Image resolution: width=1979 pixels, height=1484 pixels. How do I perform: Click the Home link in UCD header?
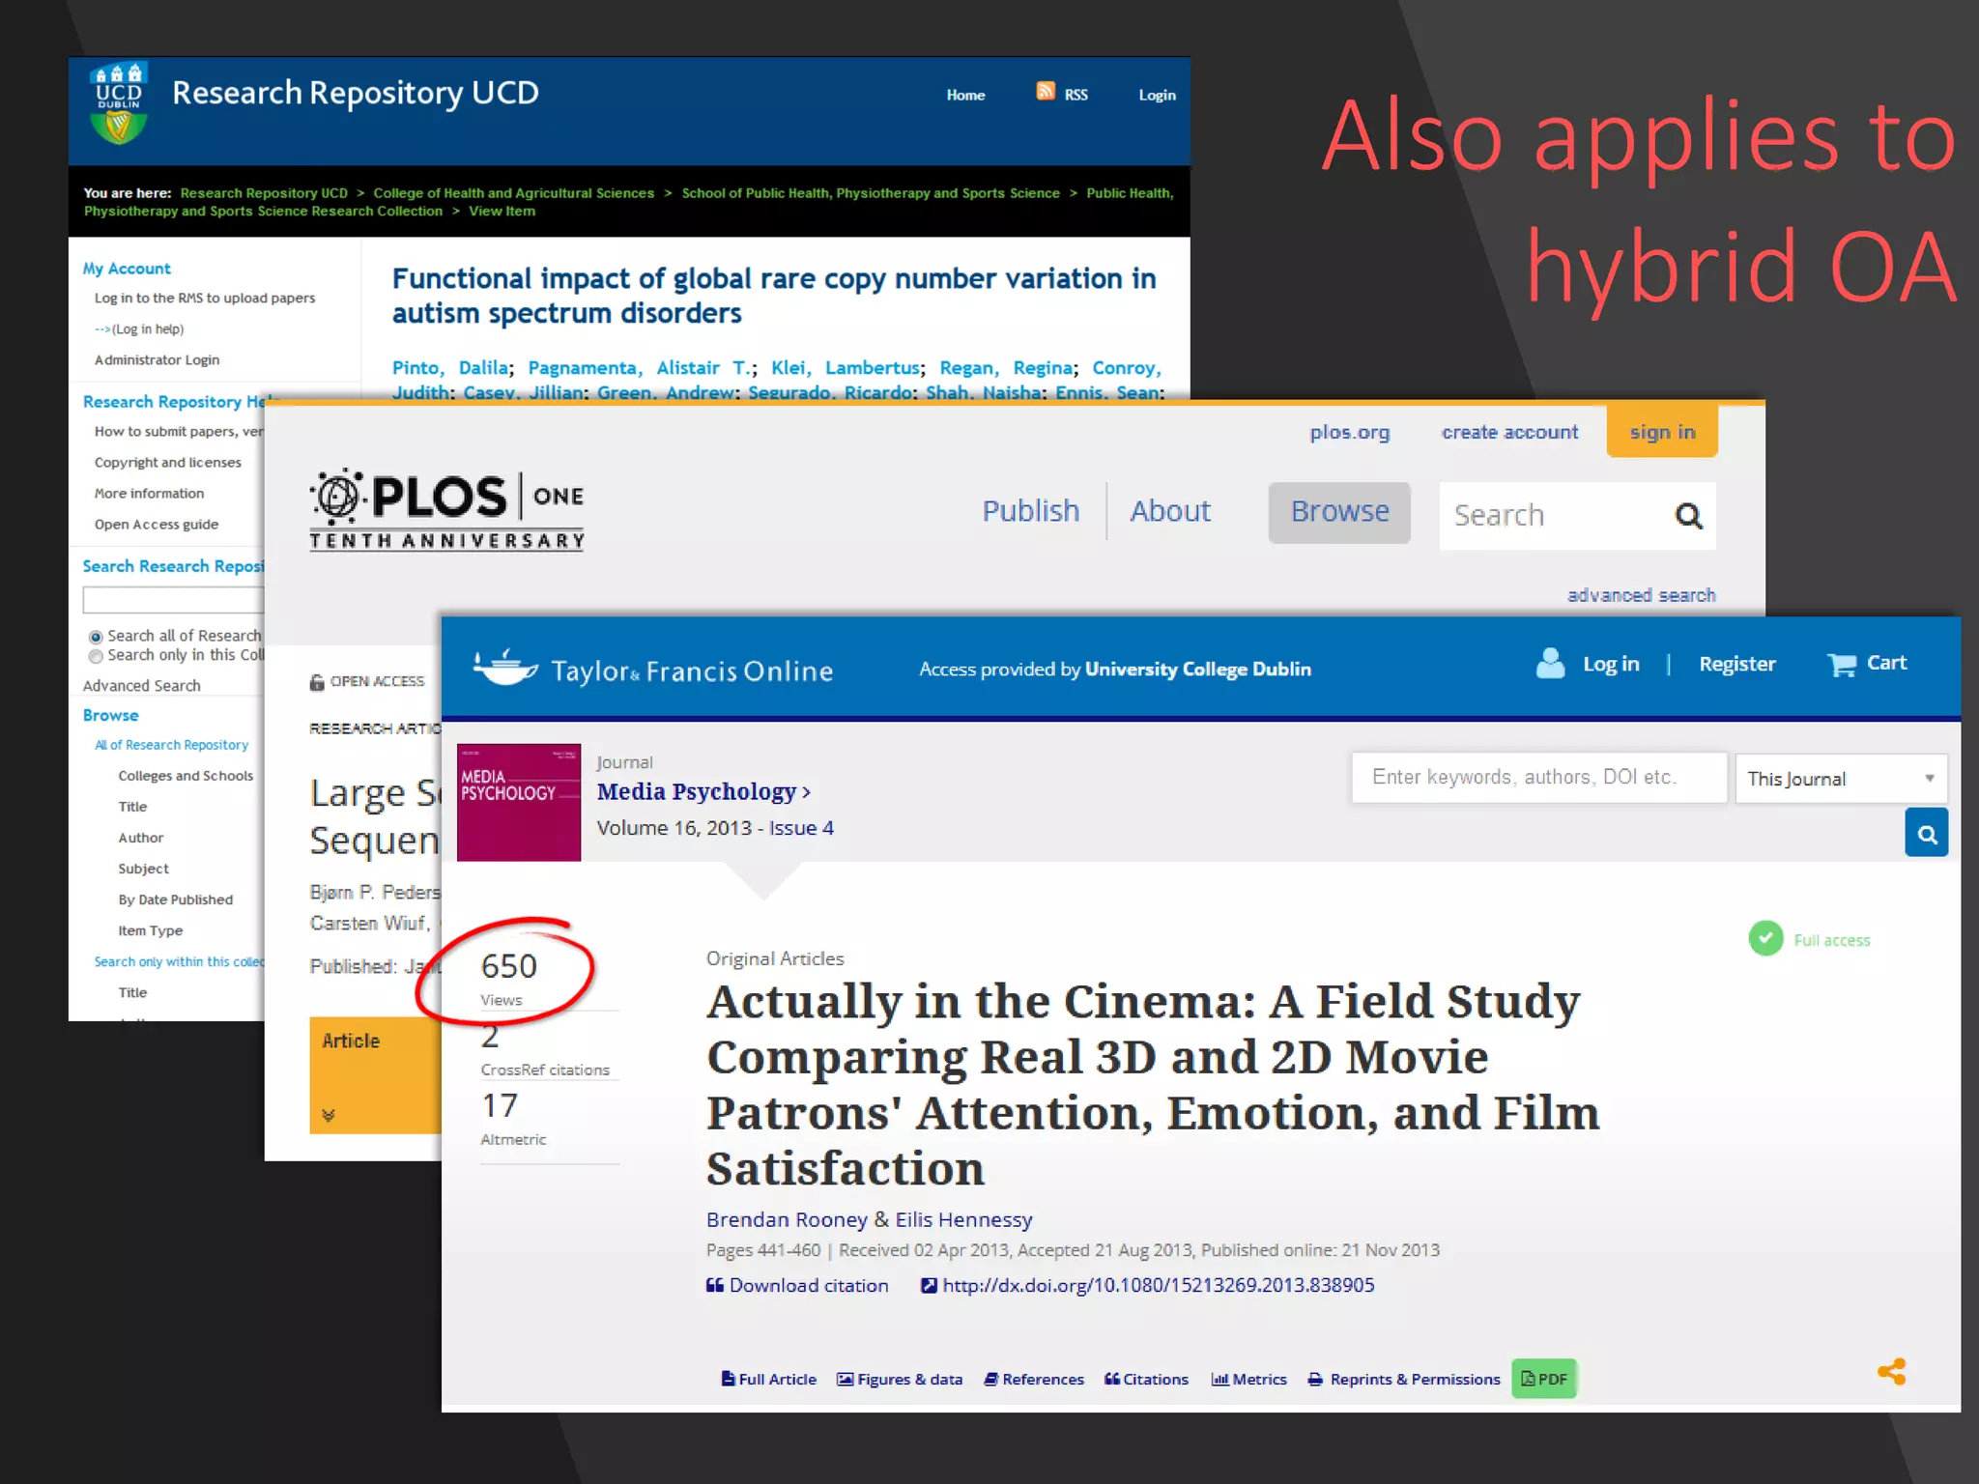pyautogui.click(x=965, y=95)
